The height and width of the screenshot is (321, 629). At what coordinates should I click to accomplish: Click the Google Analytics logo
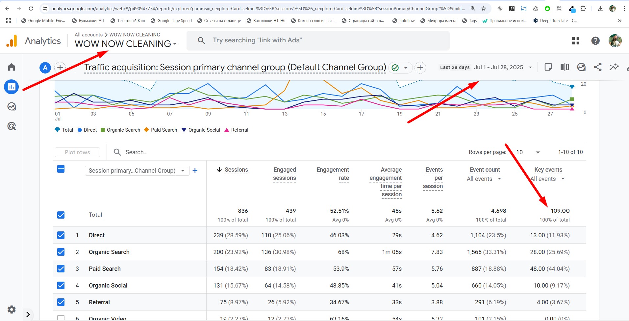click(12, 41)
